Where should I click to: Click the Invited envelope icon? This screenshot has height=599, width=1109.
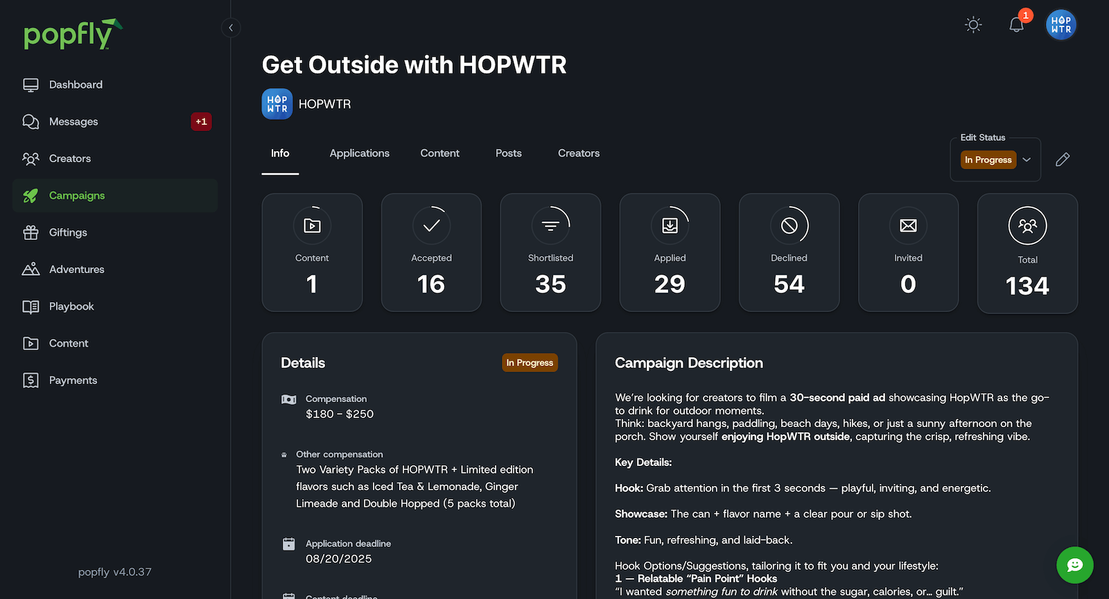908,225
